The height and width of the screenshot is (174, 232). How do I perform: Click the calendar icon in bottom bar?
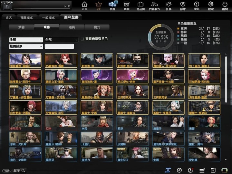[x=213, y=170]
